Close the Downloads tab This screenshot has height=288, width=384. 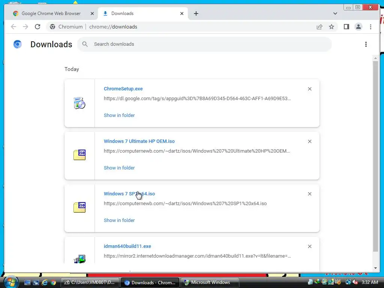(182, 13)
